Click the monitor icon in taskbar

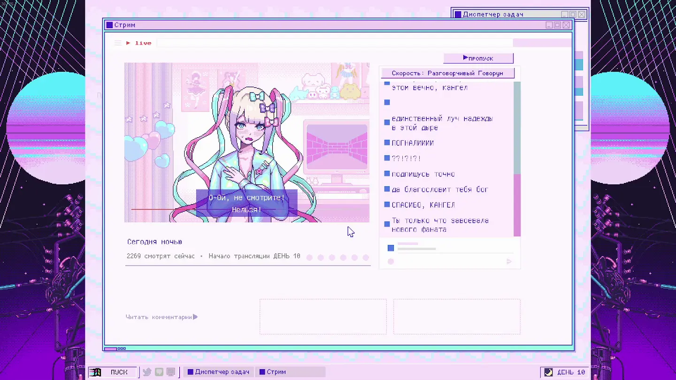coord(171,372)
